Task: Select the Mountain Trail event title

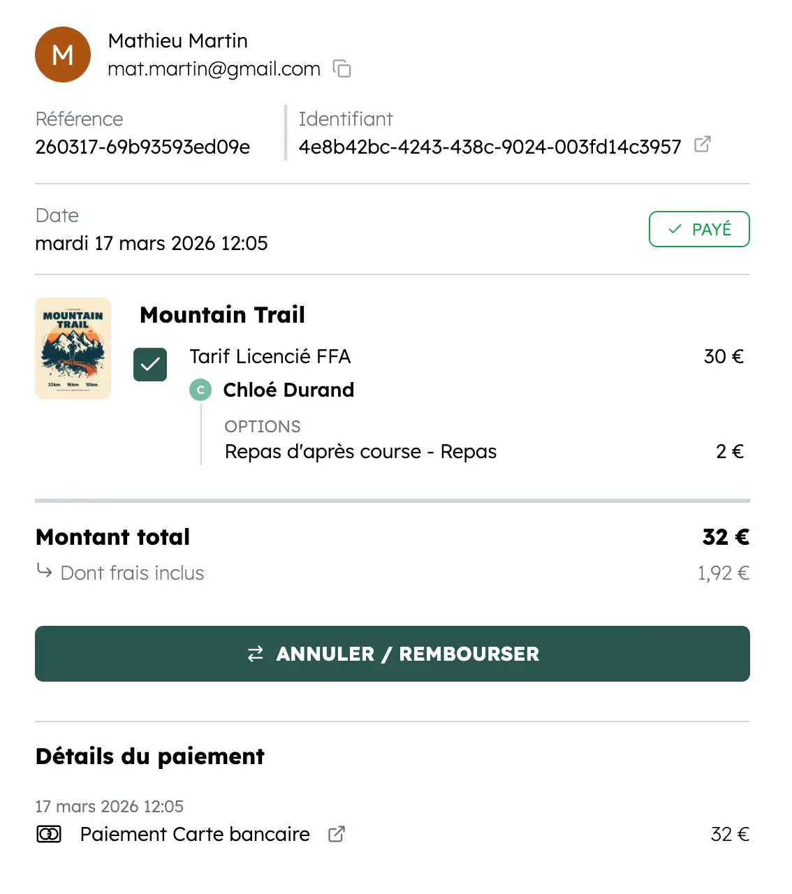Action: click(x=222, y=315)
